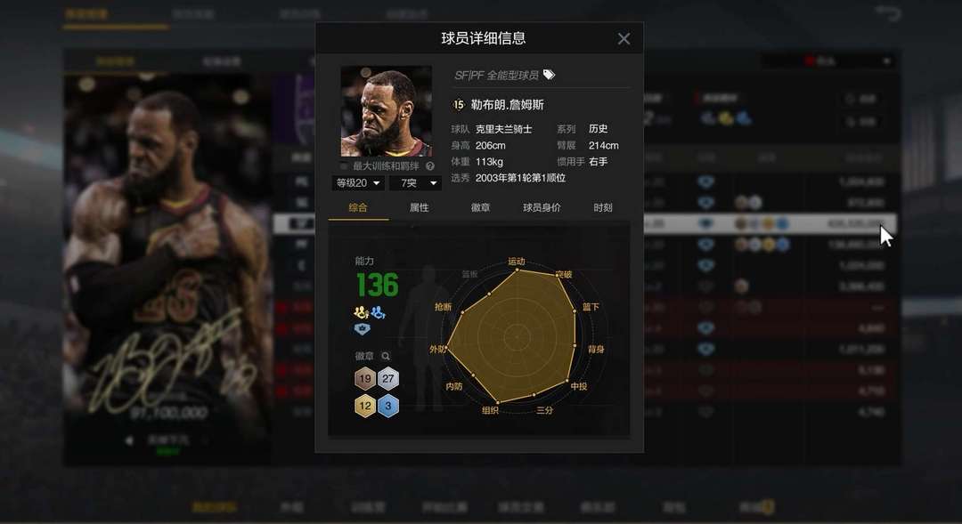
Task: Open the 7突 breakthrough dropdown
Action: click(416, 182)
